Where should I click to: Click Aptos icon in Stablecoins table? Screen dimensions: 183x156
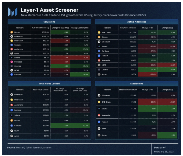(x=99, y=135)
